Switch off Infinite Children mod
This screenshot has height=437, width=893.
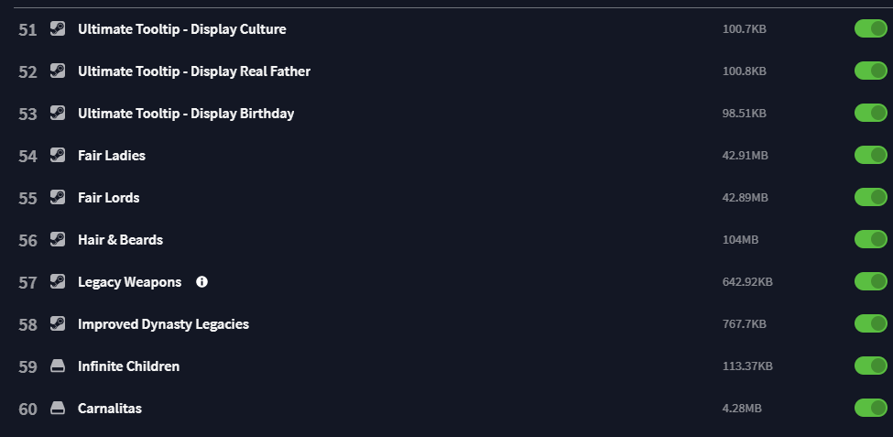(871, 366)
